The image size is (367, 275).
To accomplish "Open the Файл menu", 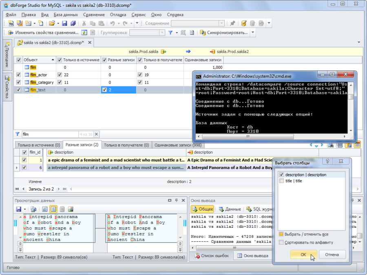I will 11,15.
